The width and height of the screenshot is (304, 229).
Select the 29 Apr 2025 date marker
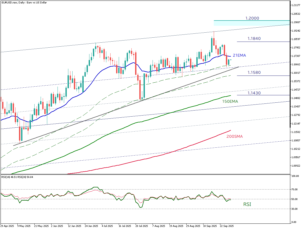[7, 226]
